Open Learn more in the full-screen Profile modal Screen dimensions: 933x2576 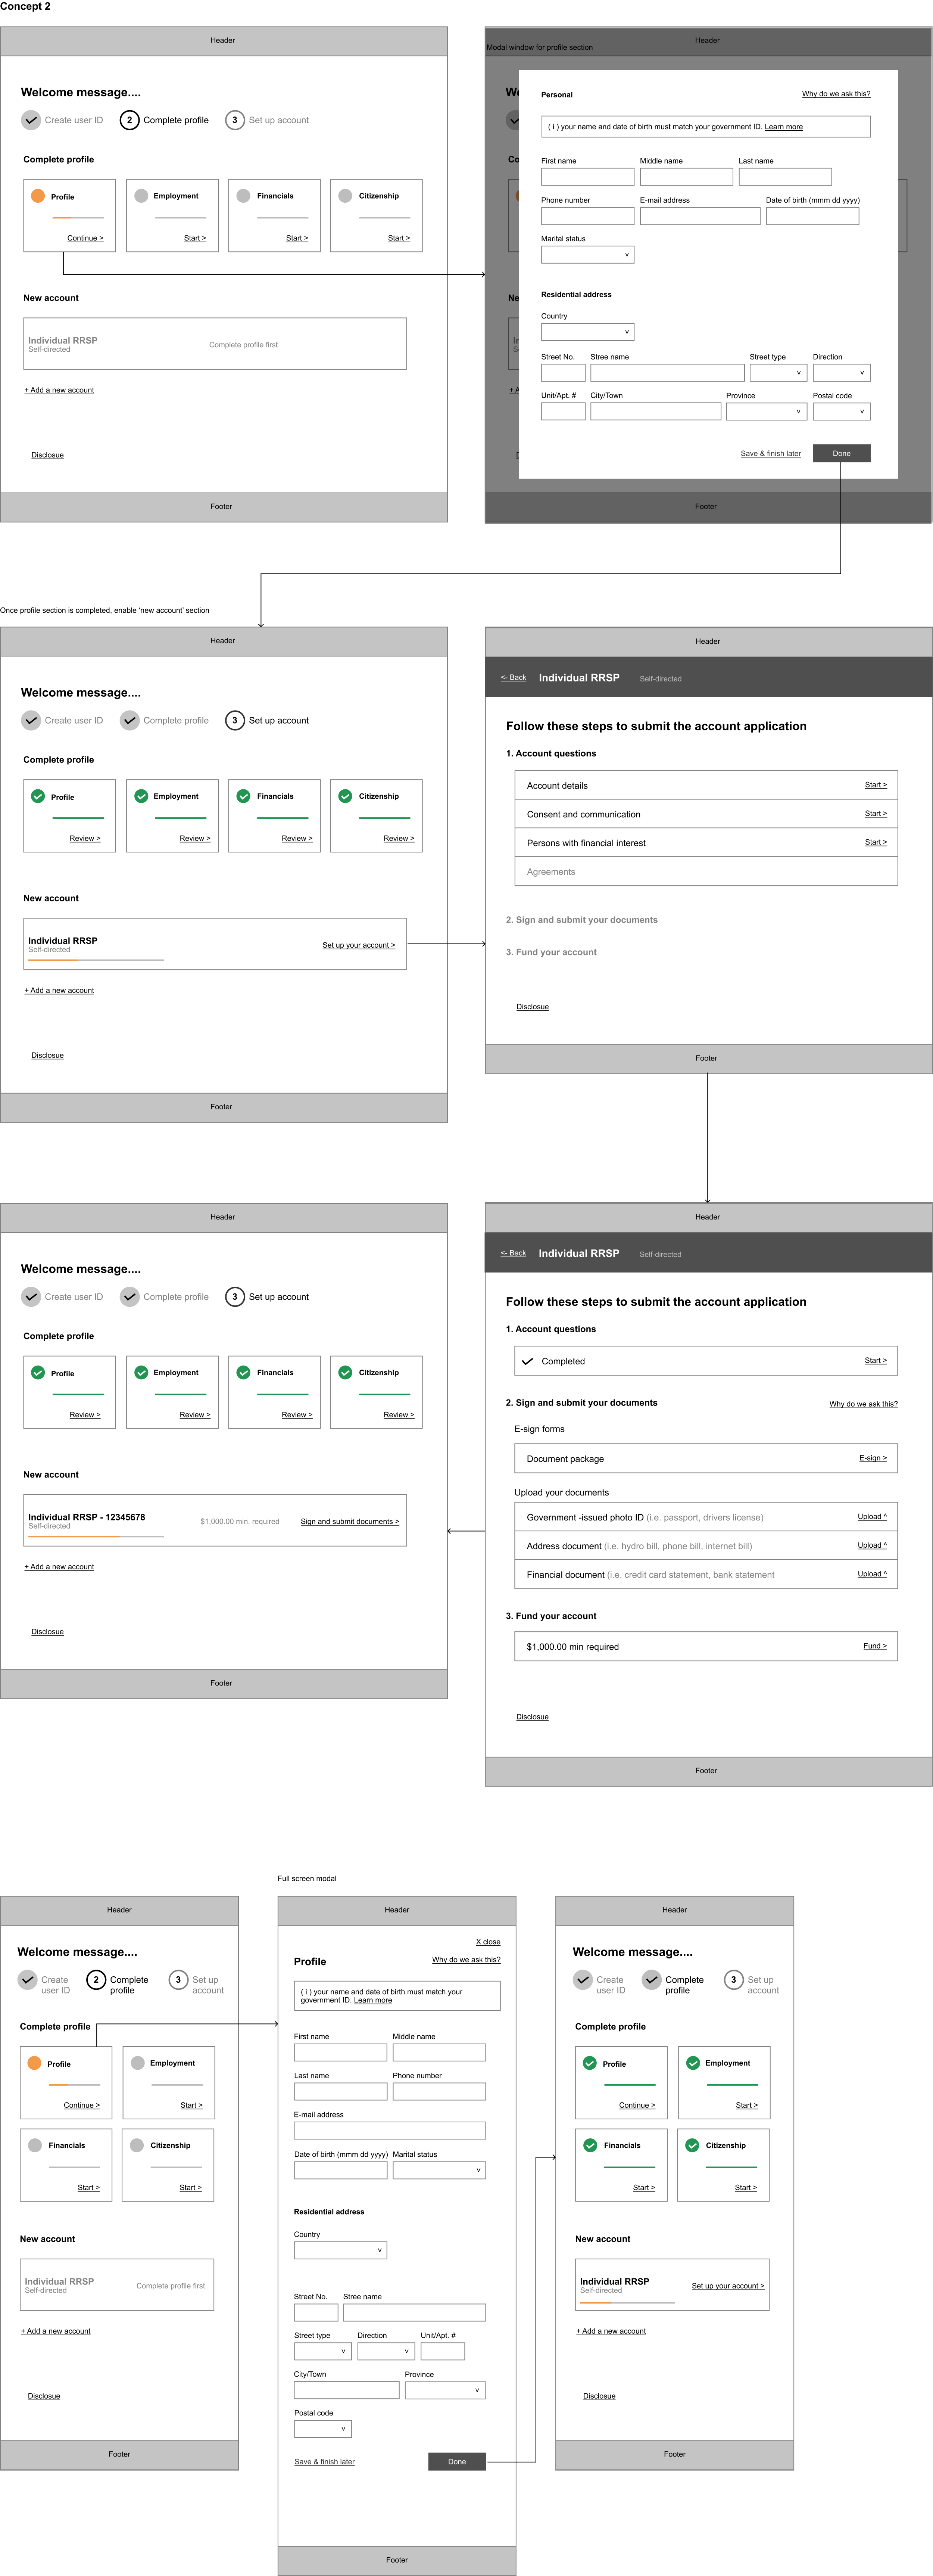pos(373,2000)
